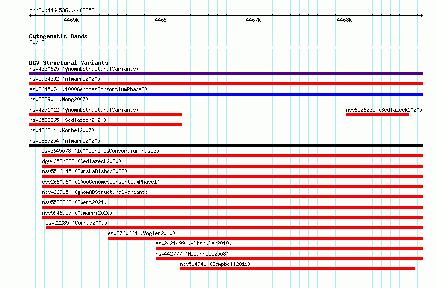Viewport: 437px width, 288px height.
Task: Open the nsv6526235 (Sedlazeck2020) label
Action: click(384, 110)
